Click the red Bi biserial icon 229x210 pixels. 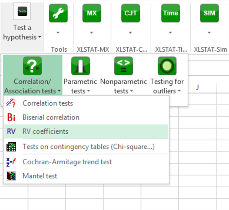(11, 117)
